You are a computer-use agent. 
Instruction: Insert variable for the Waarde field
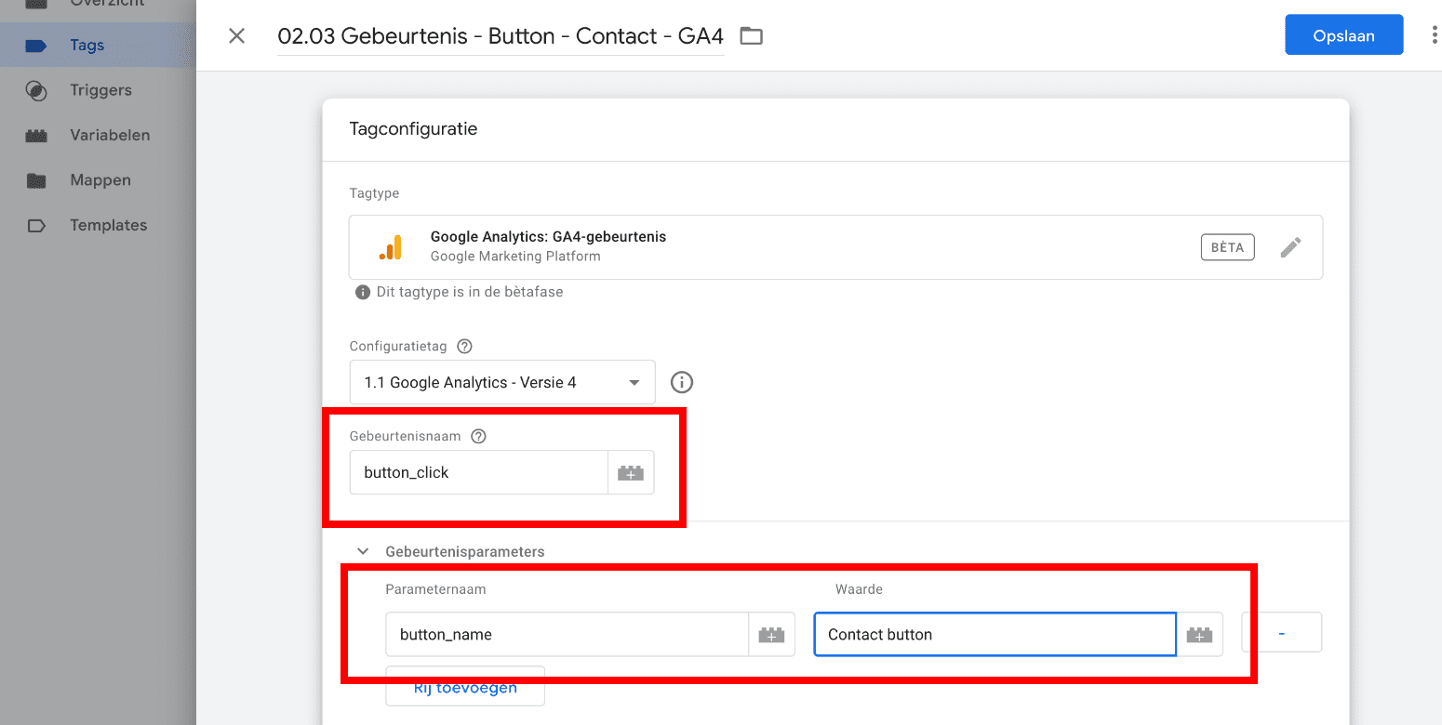[x=1199, y=634]
